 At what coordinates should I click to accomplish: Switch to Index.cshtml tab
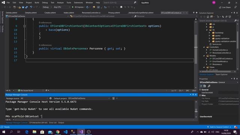click(69, 13)
